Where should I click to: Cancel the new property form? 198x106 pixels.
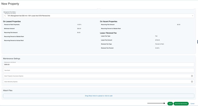click(192, 104)
